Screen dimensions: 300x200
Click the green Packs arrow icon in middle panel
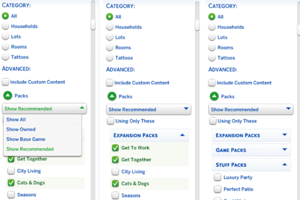tap(112, 97)
